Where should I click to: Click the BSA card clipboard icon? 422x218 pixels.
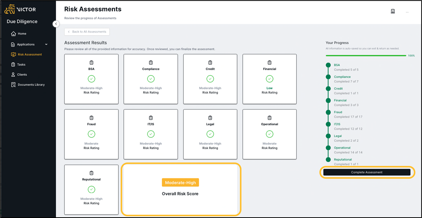pyautogui.click(x=92, y=62)
